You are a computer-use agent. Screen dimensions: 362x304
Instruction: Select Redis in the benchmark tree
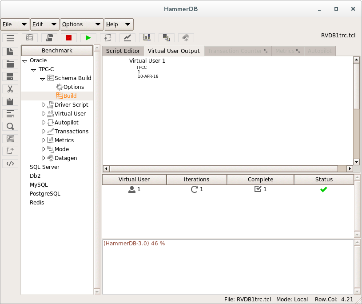click(x=37, y=203)
